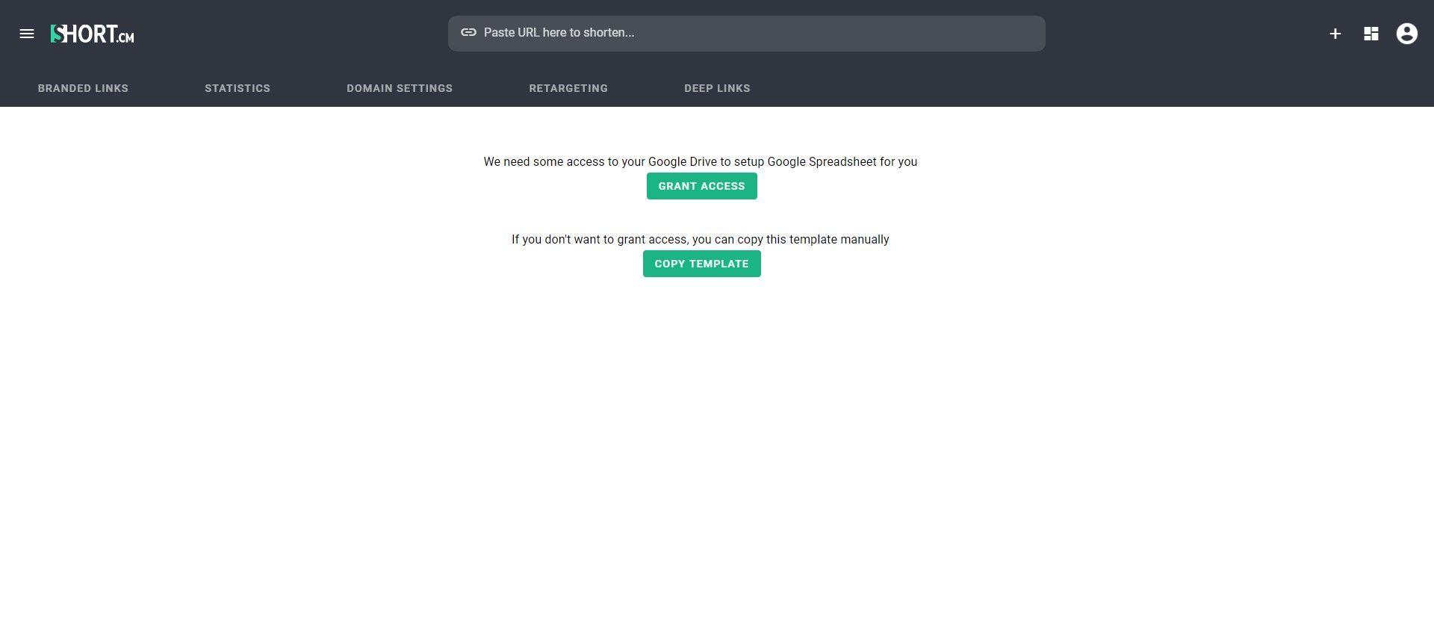Screen dimensions: 1434x620
Task: Click the Copy Template button
Action: (702, 264)
